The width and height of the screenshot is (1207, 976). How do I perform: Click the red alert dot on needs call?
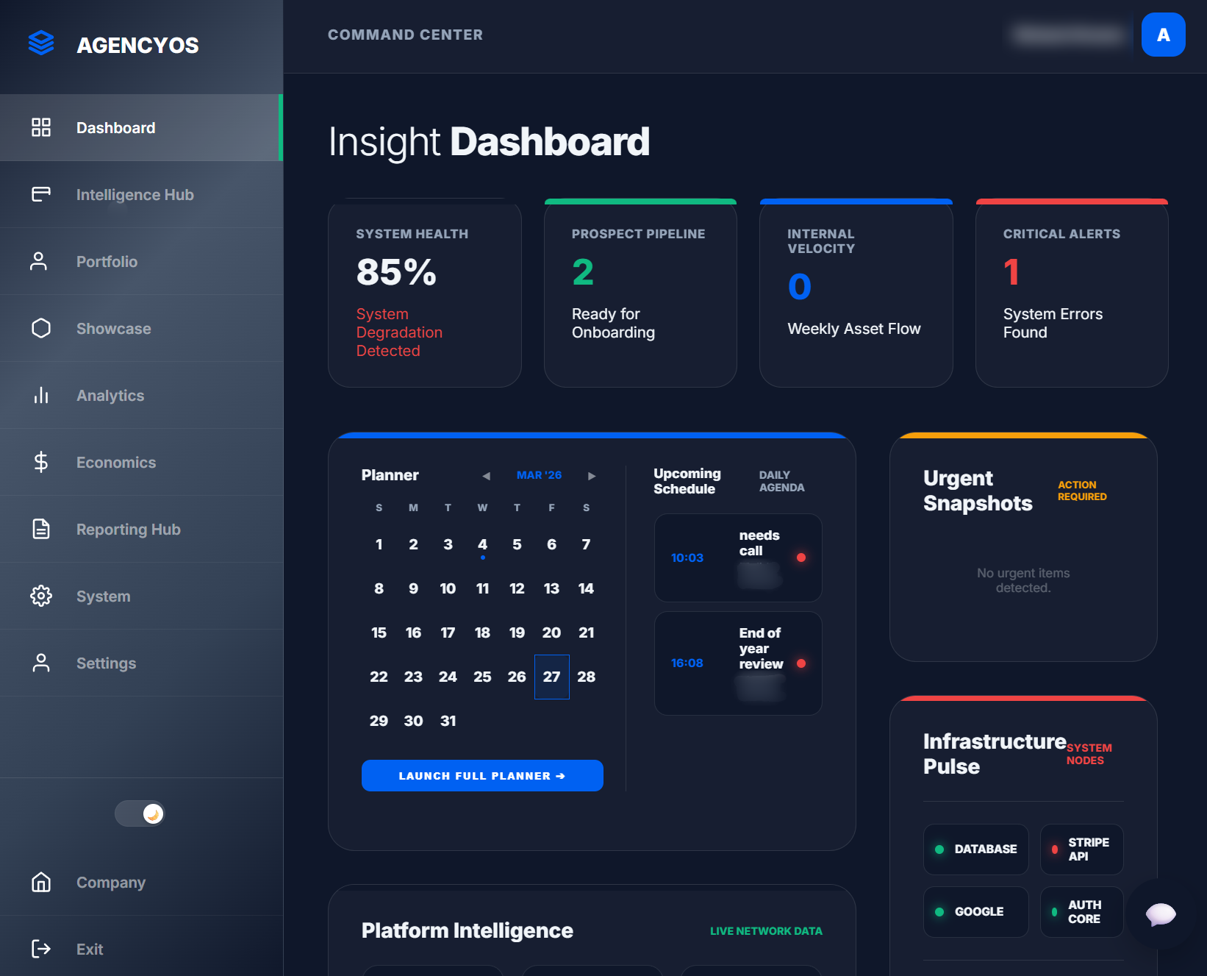click(801, 558)
